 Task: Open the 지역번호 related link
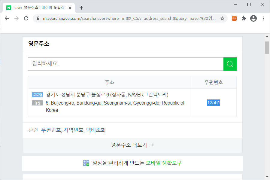pyautogui.click(x=74, y=130)
